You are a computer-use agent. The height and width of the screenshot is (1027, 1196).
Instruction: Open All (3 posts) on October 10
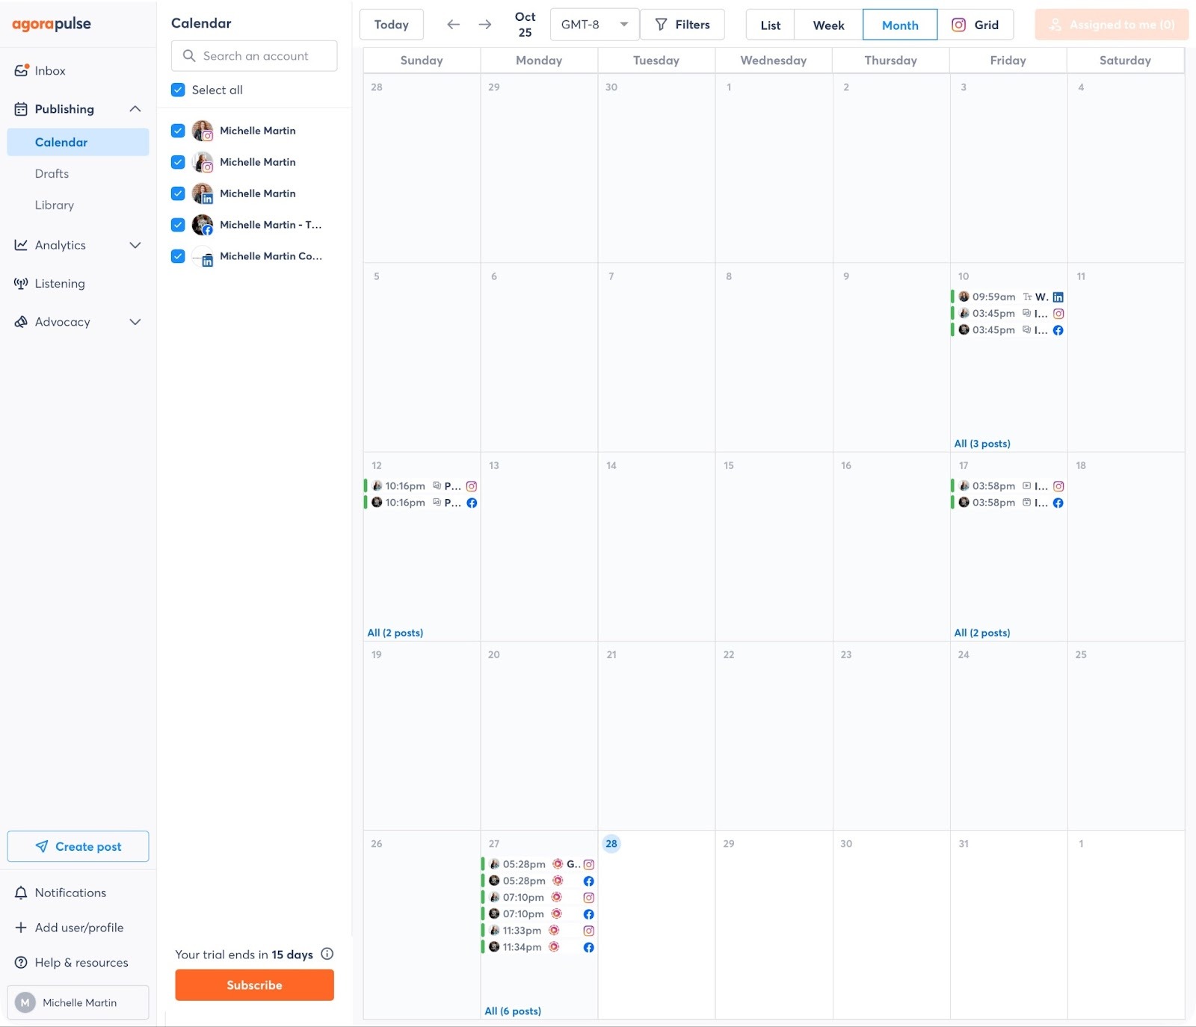[x=982, y=443]
